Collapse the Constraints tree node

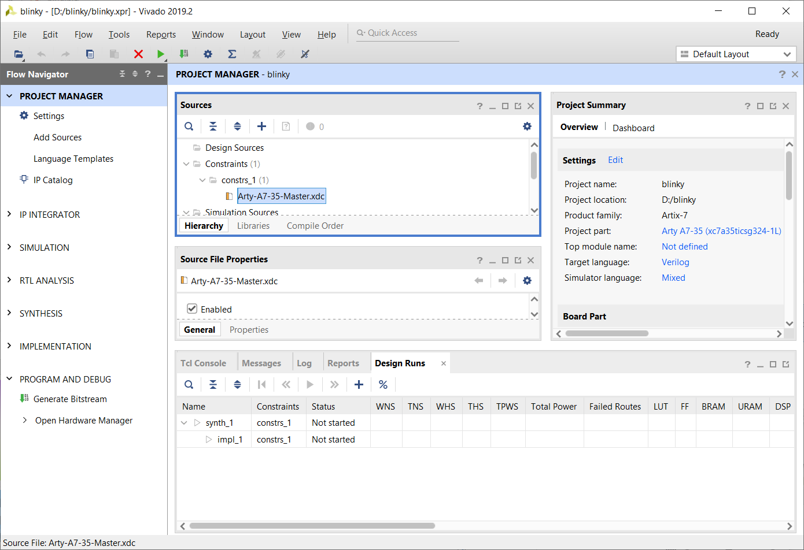(186, 163)
